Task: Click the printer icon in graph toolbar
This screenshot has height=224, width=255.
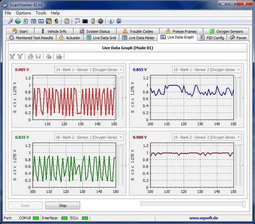Action: pyautogui.click(x=49, y=56)
